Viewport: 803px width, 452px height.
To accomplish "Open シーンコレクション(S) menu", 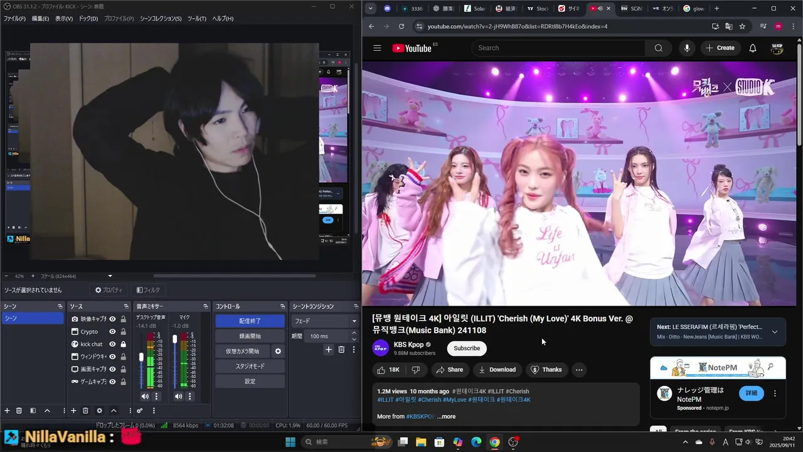I will click(x=161, y=19).
